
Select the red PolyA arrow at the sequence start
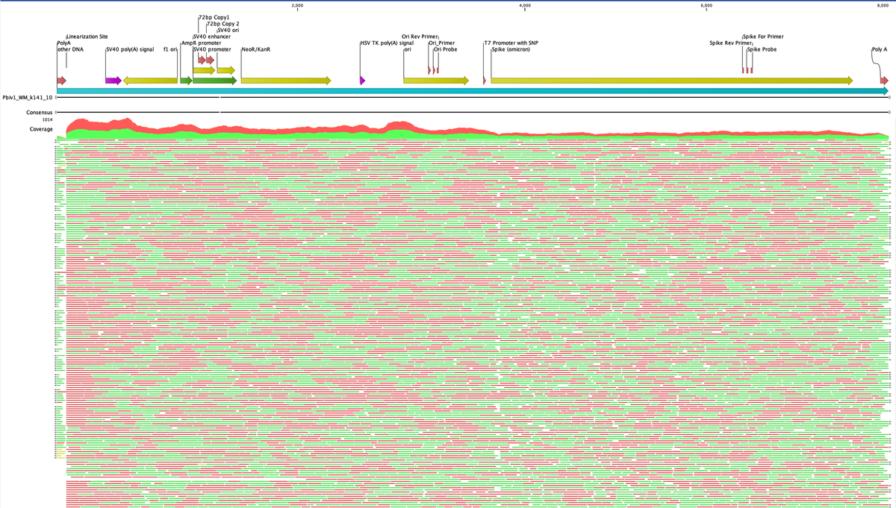coord(61,80)
